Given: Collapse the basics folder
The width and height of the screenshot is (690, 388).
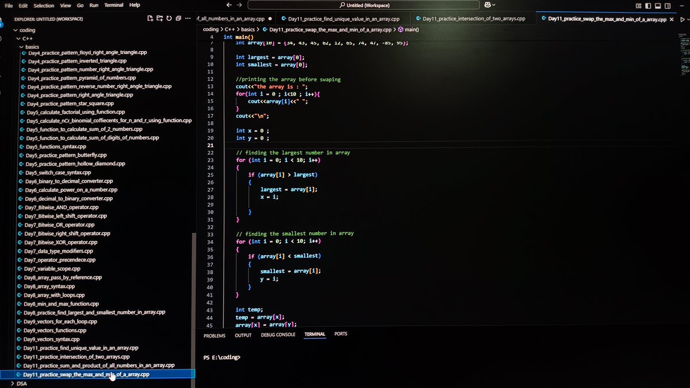Looking at the screenshot, I should point(29,47).
